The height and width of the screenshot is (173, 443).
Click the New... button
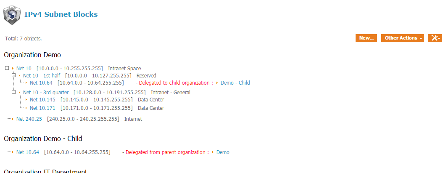point(366,38)
